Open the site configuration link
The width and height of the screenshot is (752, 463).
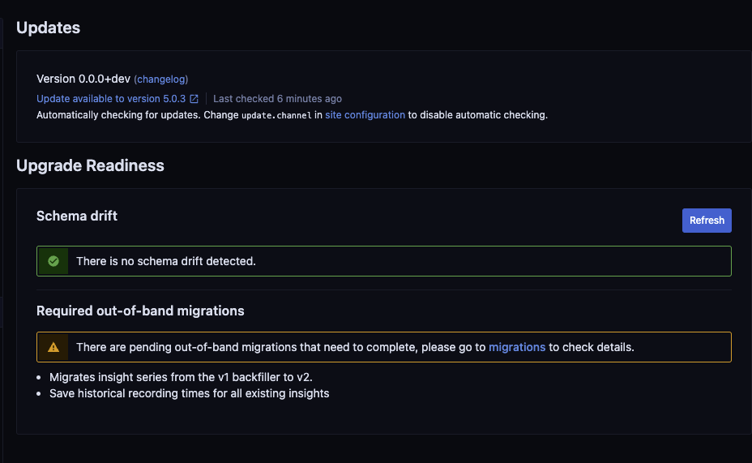[x=365, y=115]
